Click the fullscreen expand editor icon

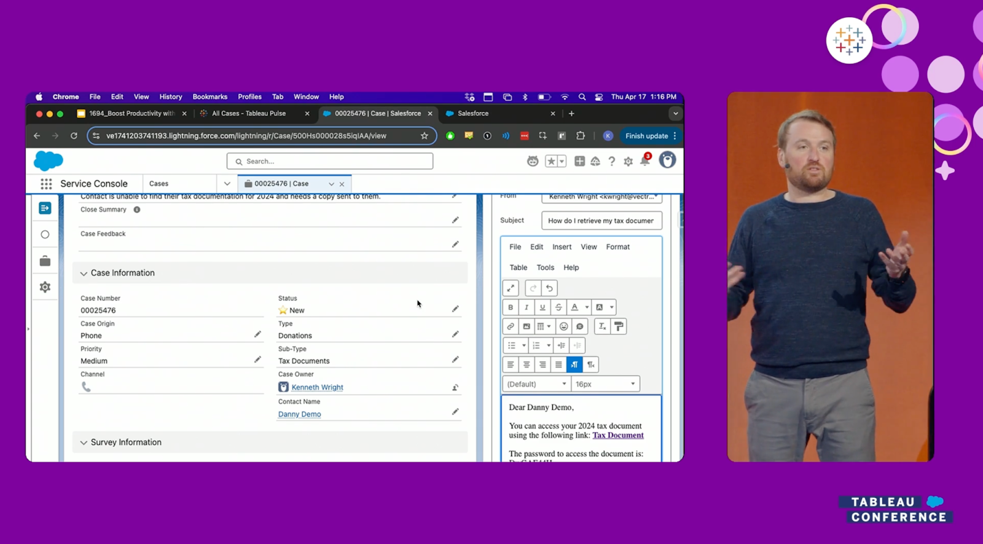pos(511,288)
